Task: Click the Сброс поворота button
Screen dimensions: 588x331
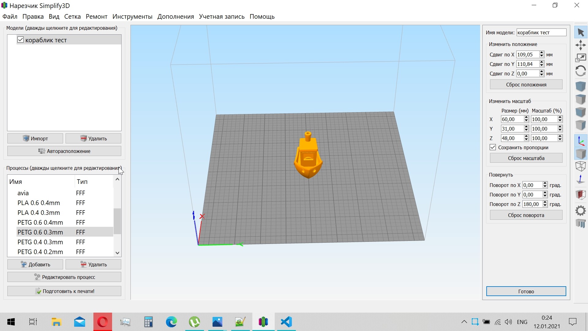Action: coord(526,215)
